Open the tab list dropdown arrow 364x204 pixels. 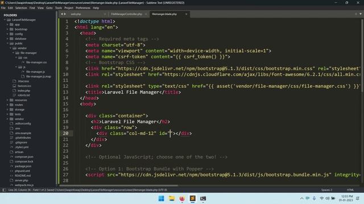click(x=361, y=14)
